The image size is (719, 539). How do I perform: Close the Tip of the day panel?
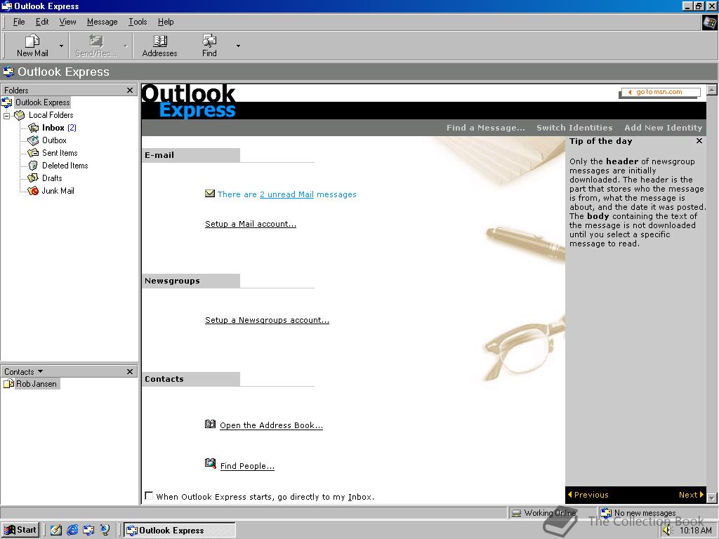tap(699, 140)
